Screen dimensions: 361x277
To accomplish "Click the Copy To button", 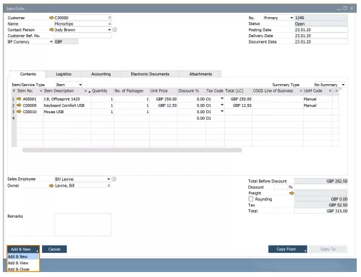I will (x=328, y=249).
